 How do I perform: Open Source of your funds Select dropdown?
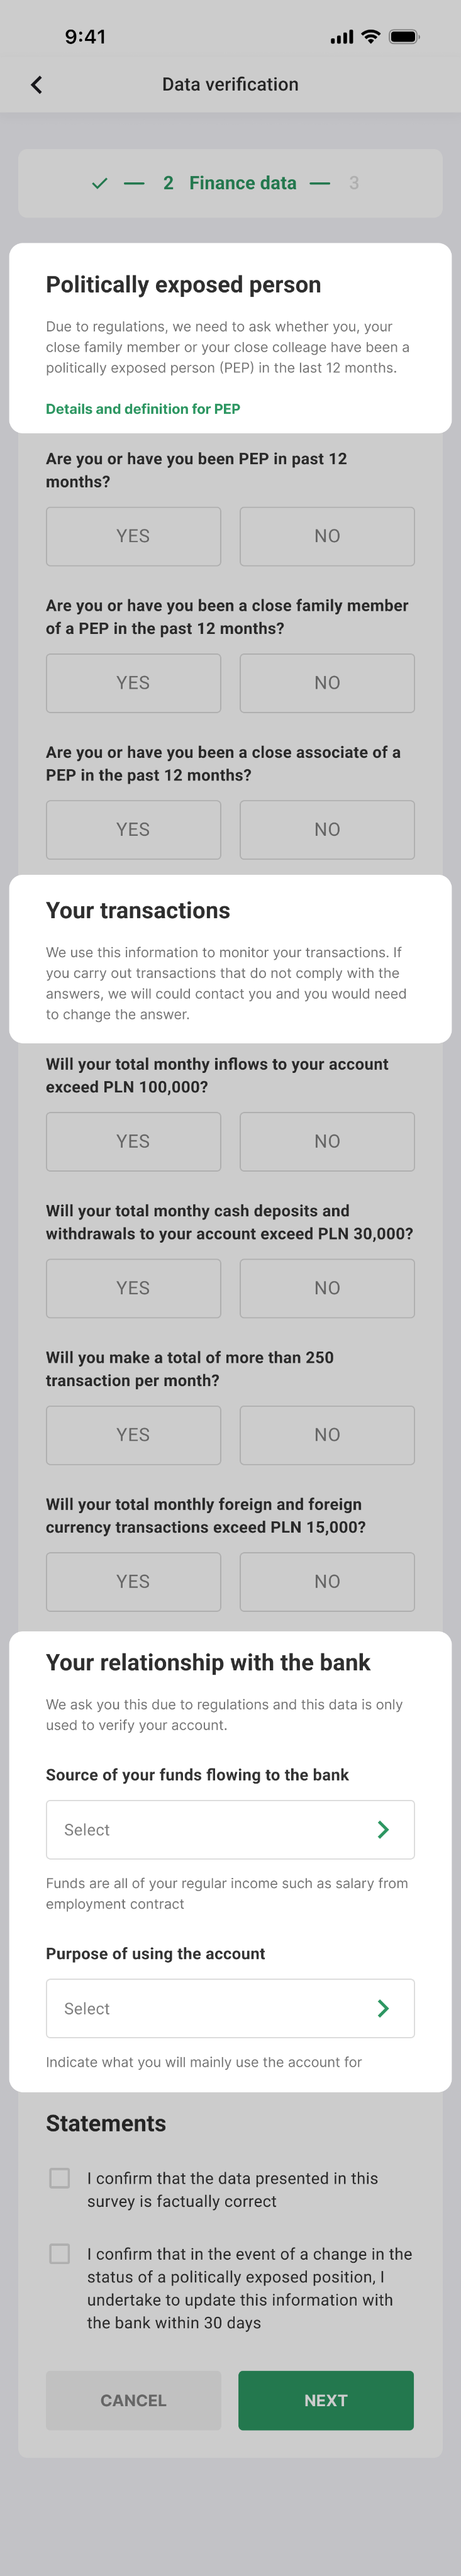[x=230, y=1829]
